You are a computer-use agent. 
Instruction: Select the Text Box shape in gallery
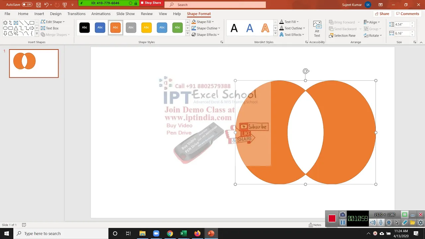pos(16,23)
